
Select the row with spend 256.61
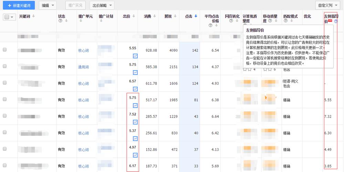(4, 132)
